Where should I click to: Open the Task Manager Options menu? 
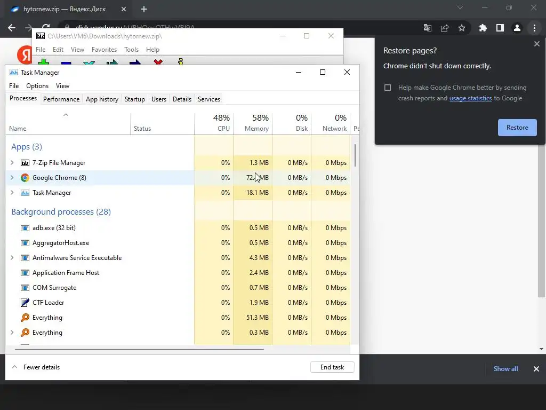37,86
